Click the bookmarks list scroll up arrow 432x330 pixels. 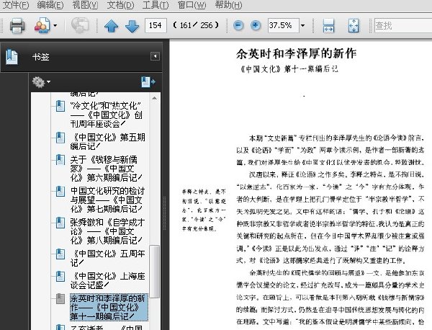[155, 98]
